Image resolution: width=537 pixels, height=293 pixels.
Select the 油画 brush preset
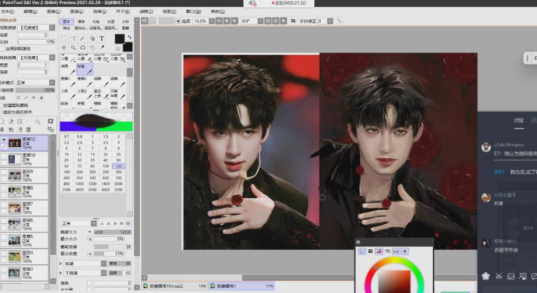68,69
